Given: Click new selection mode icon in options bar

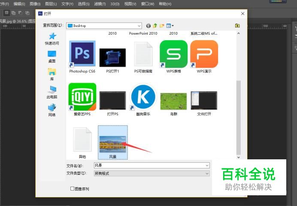Looking at the screenshot, I should [6, 13].
